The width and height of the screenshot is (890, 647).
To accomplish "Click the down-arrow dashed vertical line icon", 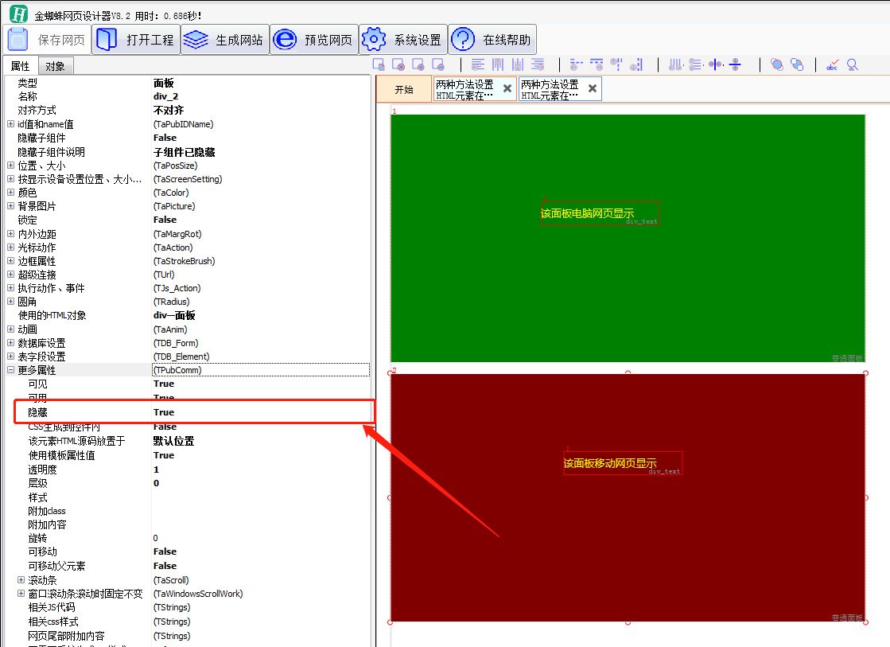I will tap(636, 64).
